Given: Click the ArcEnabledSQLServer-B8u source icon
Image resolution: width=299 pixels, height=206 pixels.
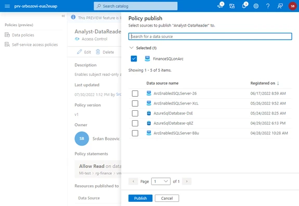Looking at the screenshot, I should 149,133.
